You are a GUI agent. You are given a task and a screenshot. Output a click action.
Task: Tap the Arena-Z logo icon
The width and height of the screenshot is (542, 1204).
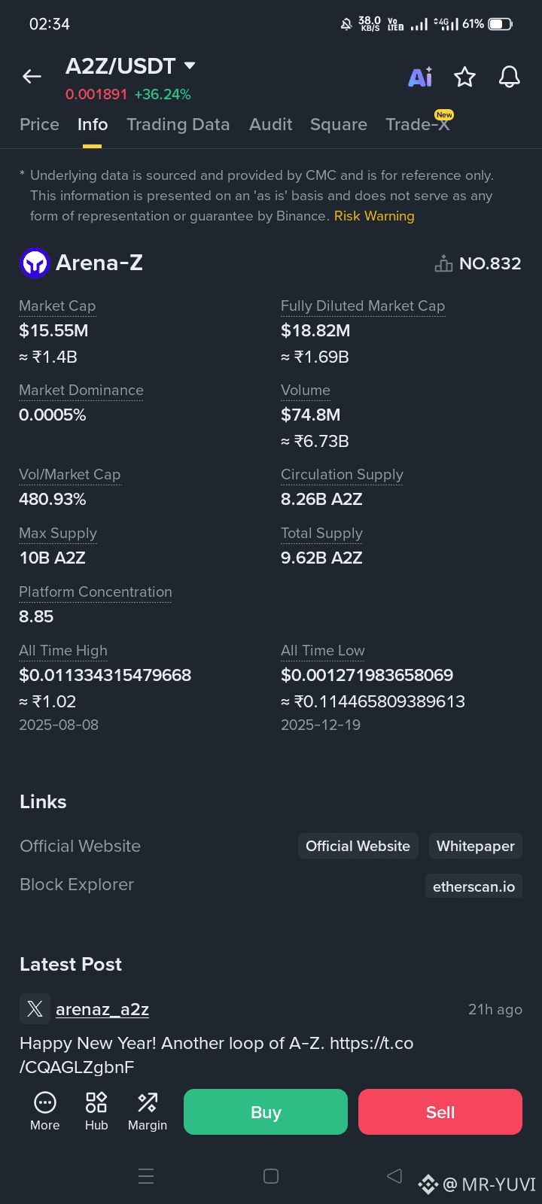click(x=35, y=263)
